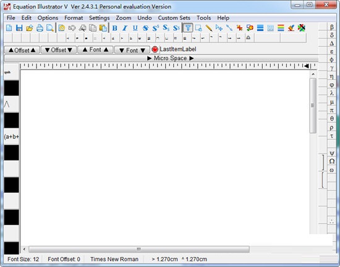The image size is (340, 267).
Task: Insert the theta symbol
Action: tap(332, 118)
